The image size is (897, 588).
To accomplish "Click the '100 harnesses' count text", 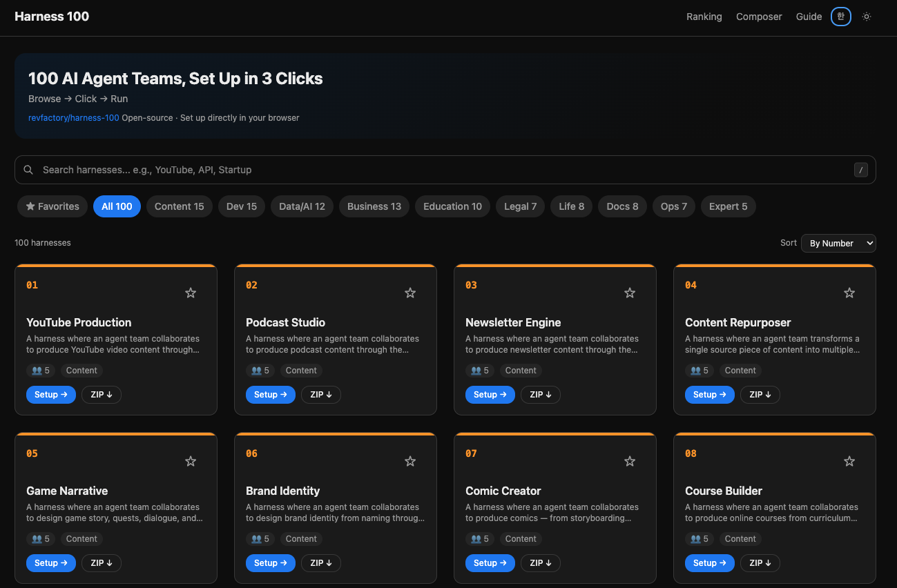I will click(x=43, y=243).
